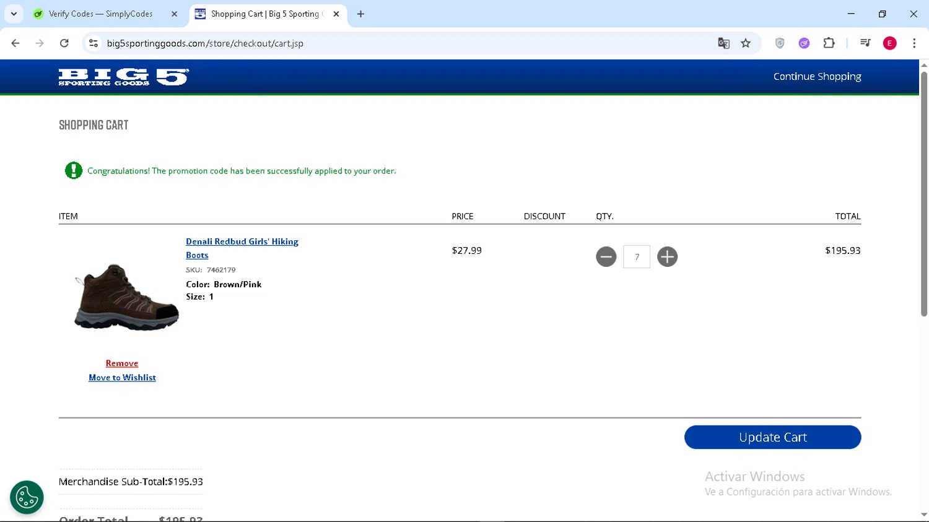Click the PRICE column header
The image size is (929, 522).
(x=463, y=216)
